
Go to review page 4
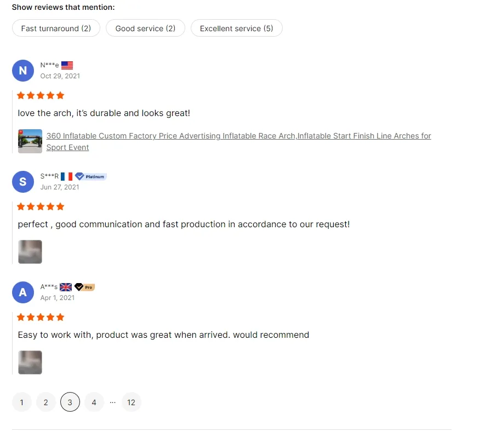click(94, 402)
